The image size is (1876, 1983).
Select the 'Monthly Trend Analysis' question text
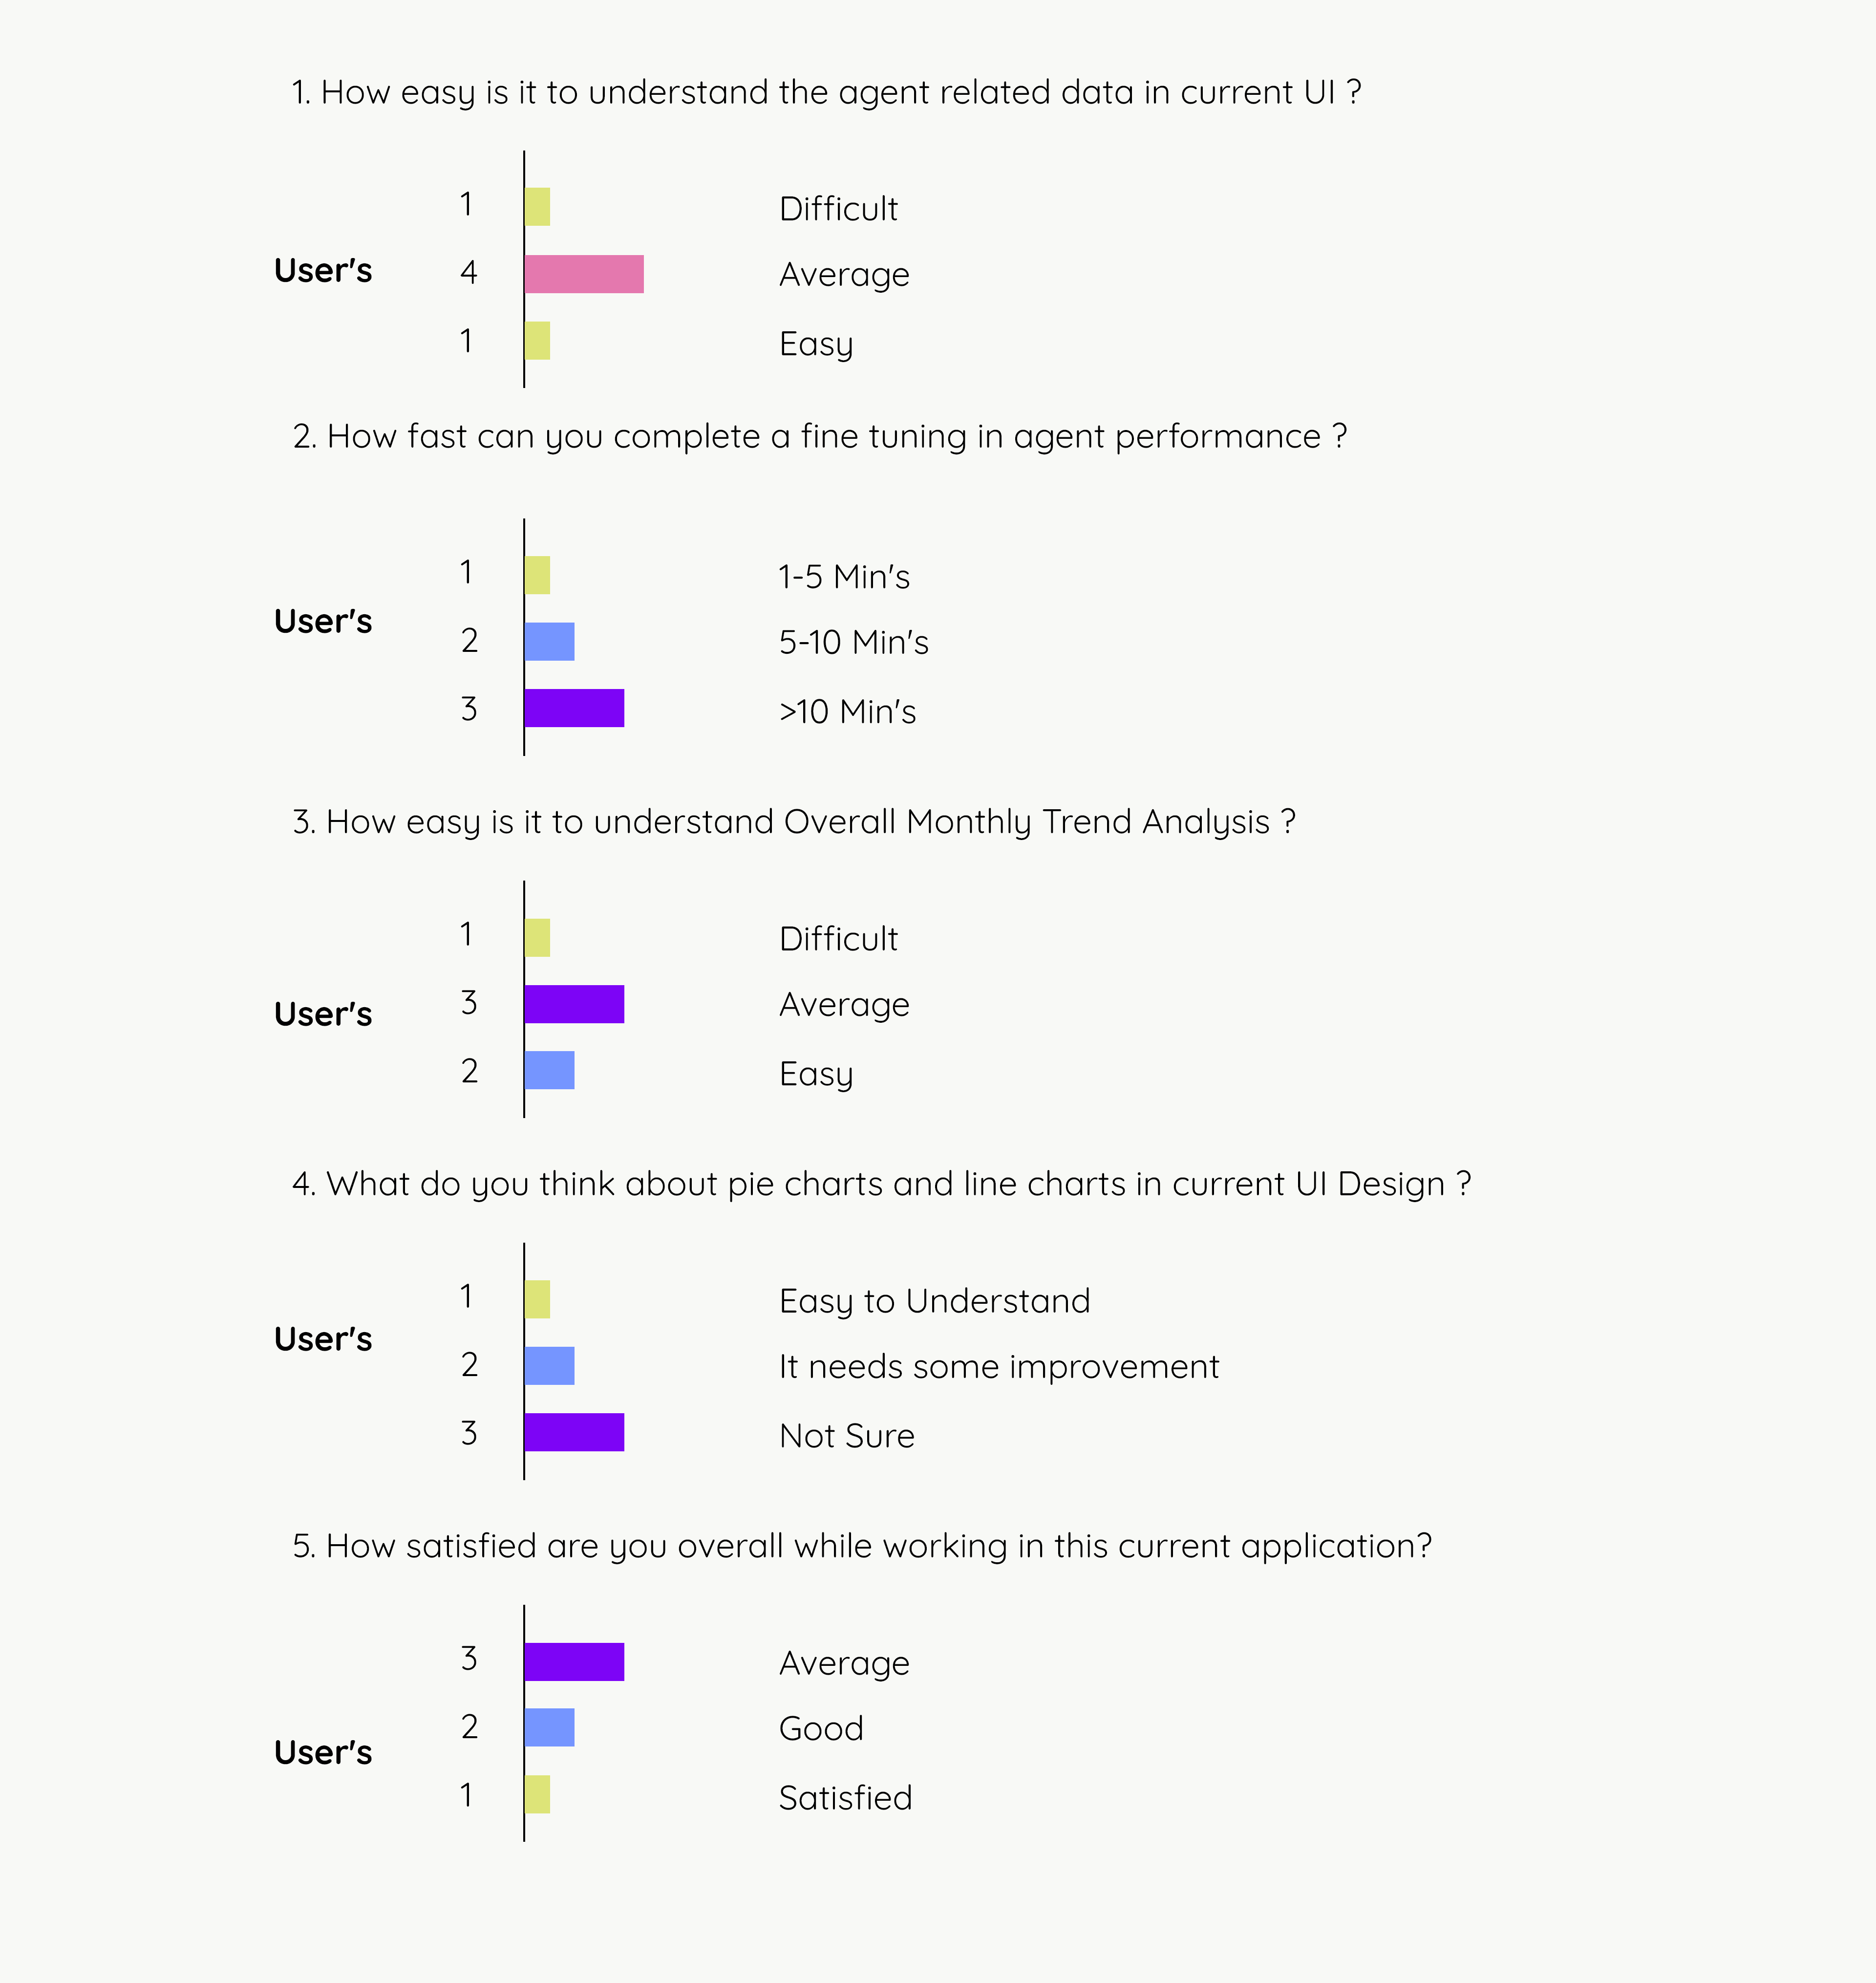pos(794,822)
